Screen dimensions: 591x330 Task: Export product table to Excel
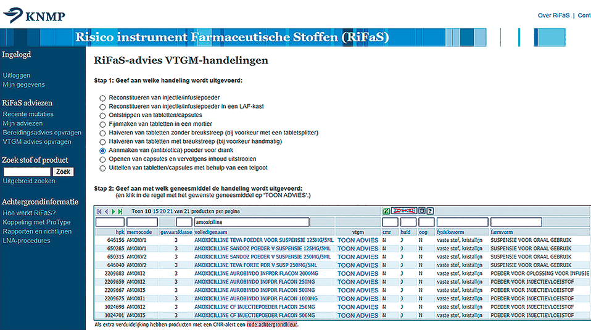pyautogui.click(x=386, y=212)
